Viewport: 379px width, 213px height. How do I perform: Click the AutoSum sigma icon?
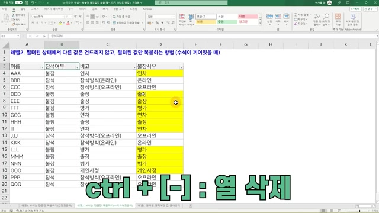coord(296,15)
